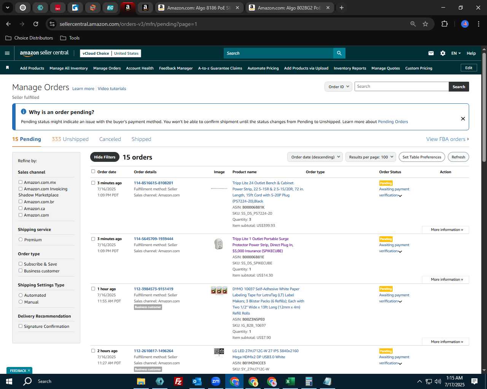
Task: Click Set Table Preferences button
Action: [422, 157]
